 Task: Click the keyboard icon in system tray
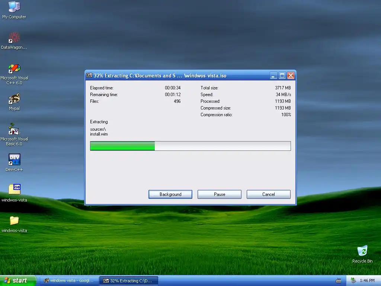tap(339, 281)
